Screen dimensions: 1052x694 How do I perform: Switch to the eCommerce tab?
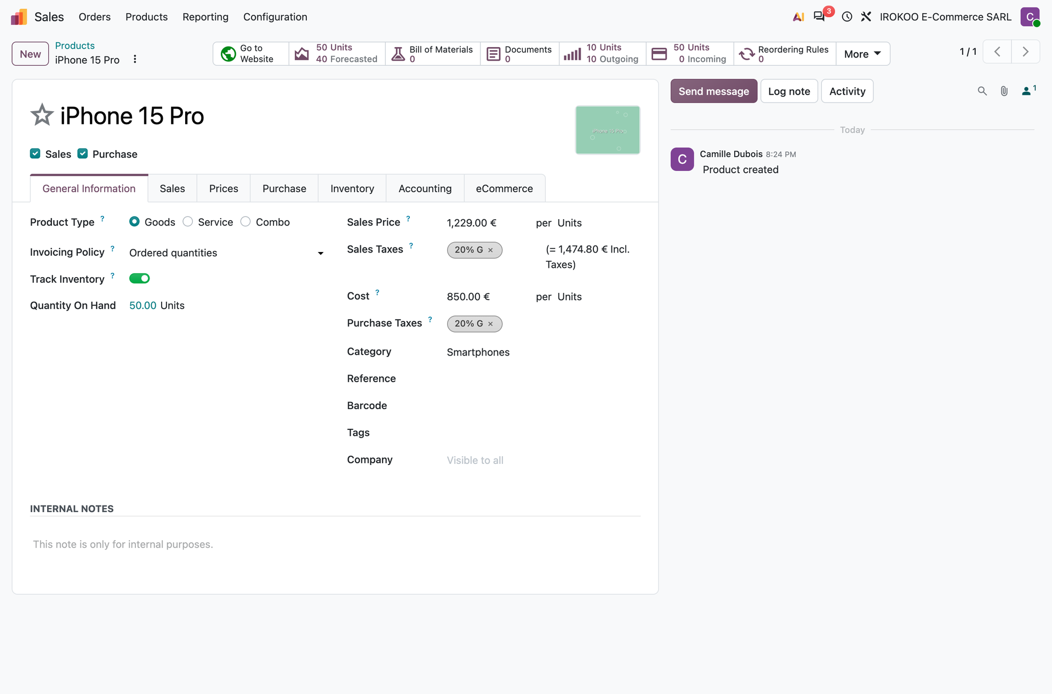(x=504, y=188)
